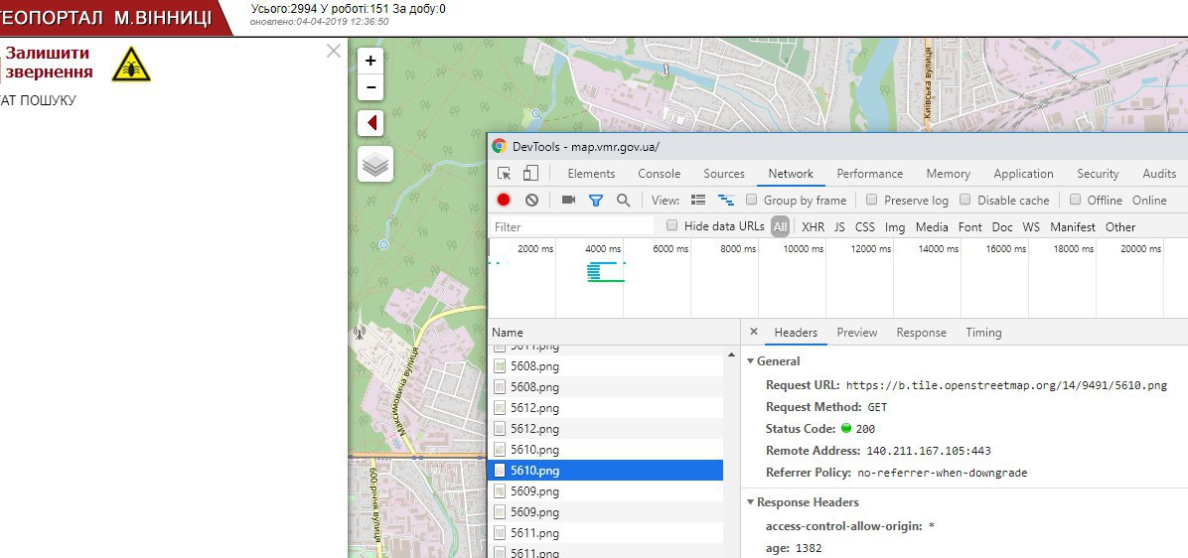Toggle the device toolbar in DevTools
The image size is (1188, 558).
click(x=530, y=174)
